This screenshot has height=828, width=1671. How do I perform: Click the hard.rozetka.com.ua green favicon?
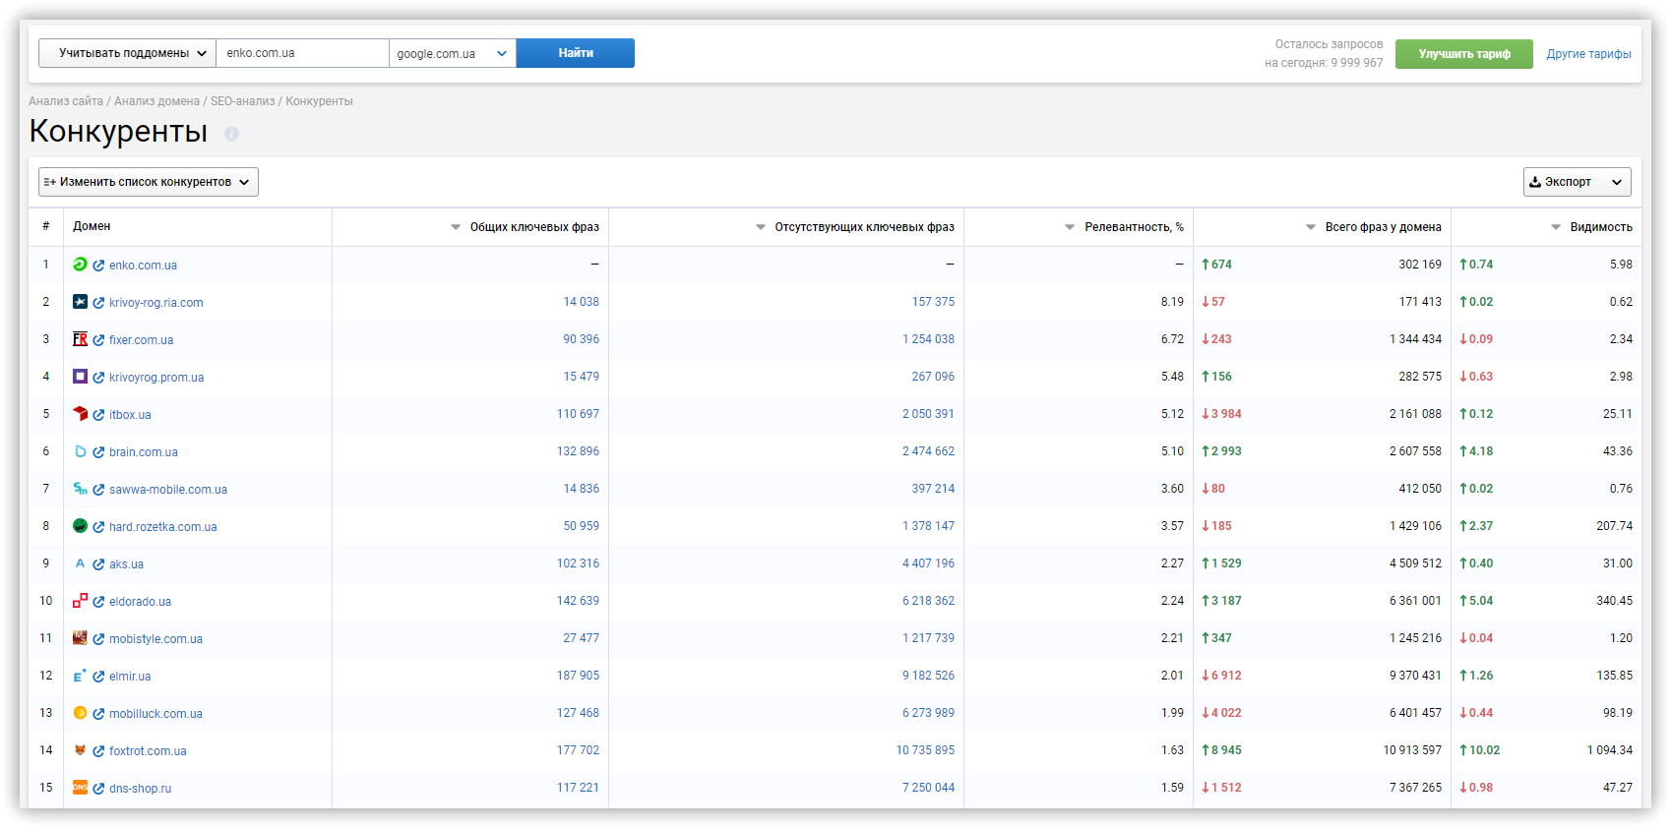click(80, 525)
